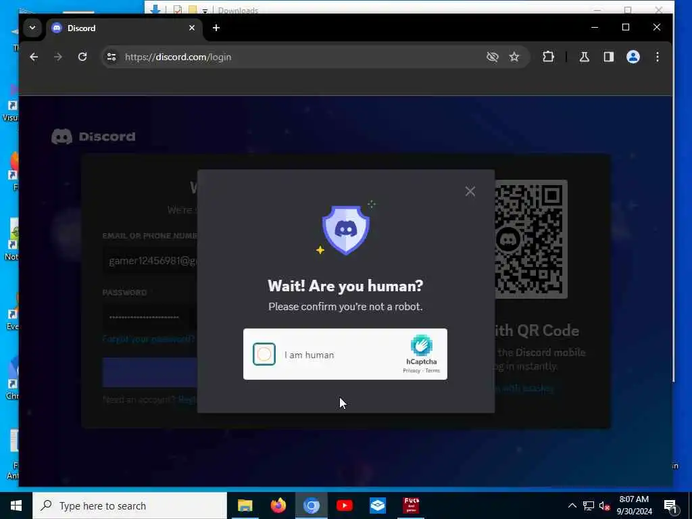Viewport: 692px width, 519px height.
Task: Minimize the Chrome window
Action: point(595,27)
